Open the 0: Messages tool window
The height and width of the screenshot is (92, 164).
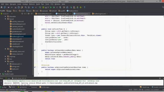(x=44, y=87)
